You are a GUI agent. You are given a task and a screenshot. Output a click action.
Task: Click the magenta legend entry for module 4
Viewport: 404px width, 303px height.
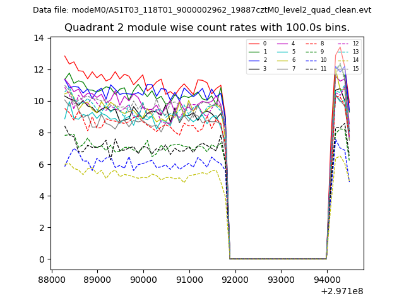point(283,44)
